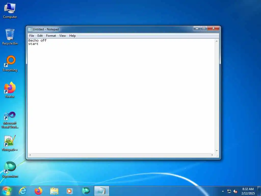Launch Internet Explorer from taskbar

(x=23, y=191)
